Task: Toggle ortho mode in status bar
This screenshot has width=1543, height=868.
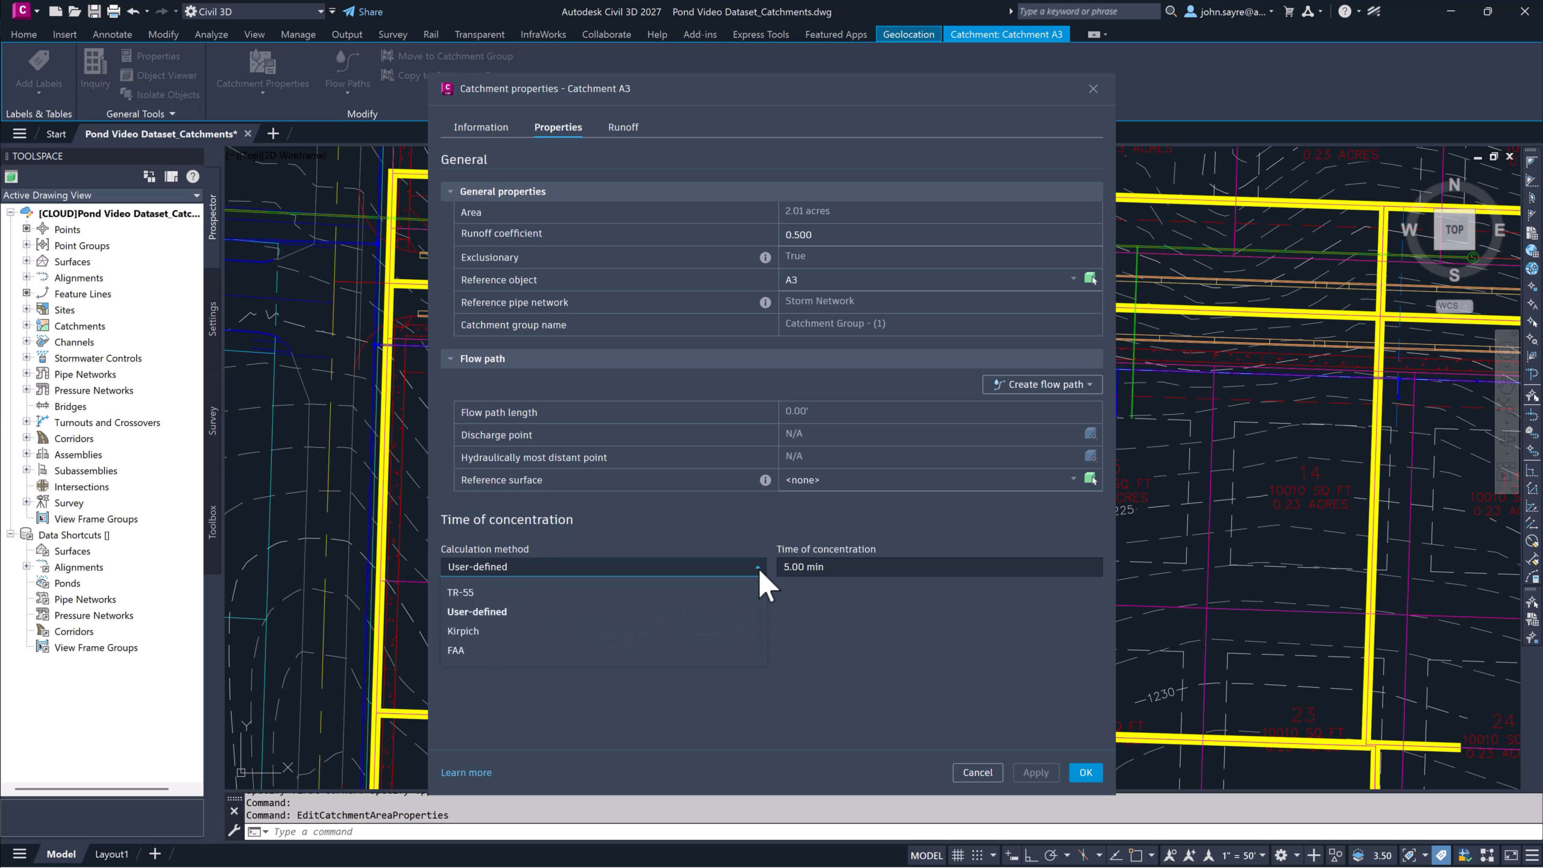Action: 1031,855
